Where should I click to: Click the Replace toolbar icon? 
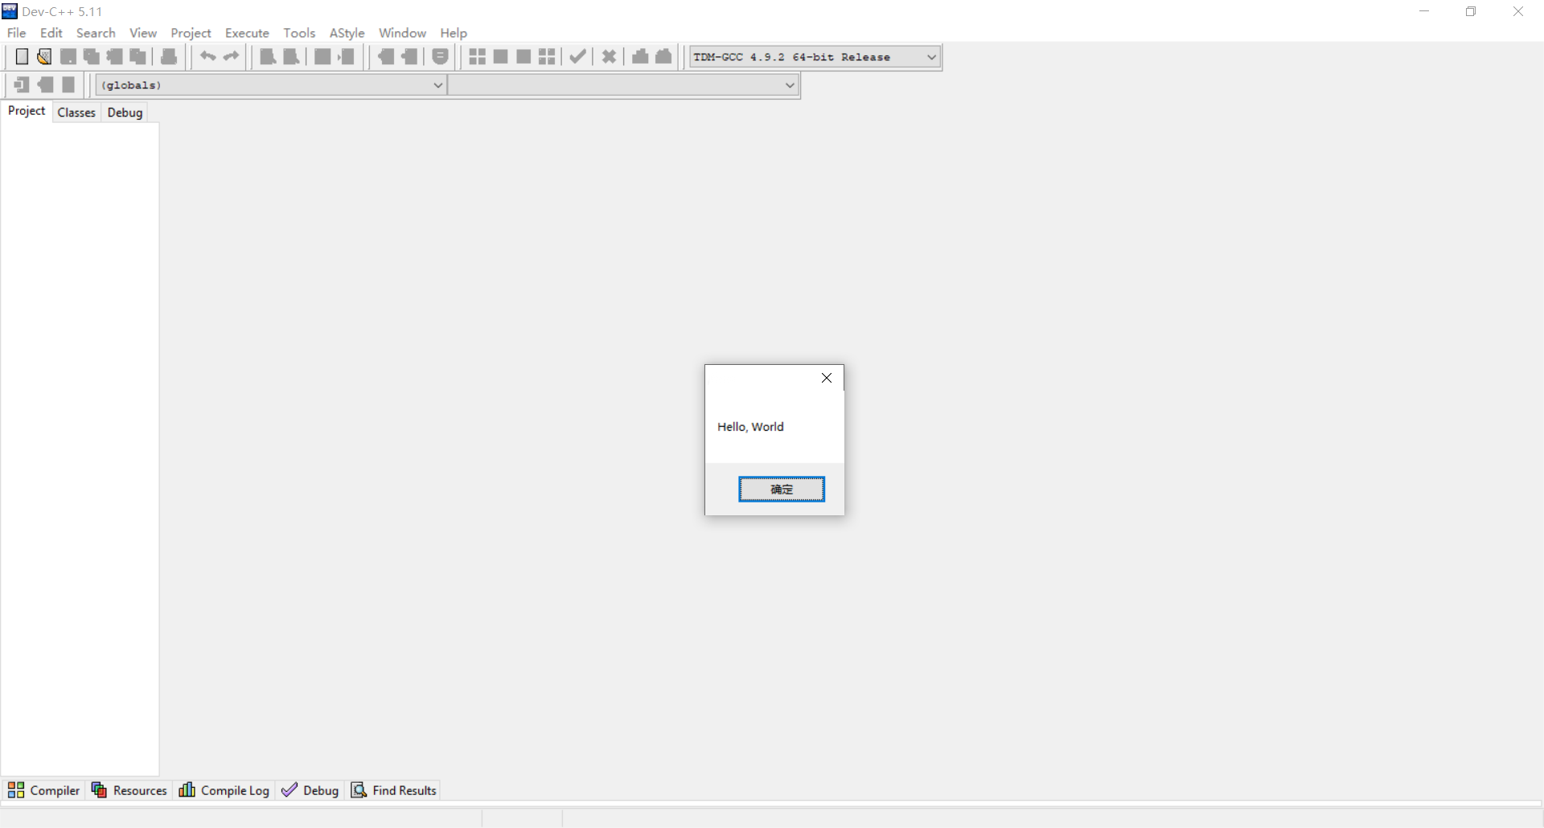(291, 56)
